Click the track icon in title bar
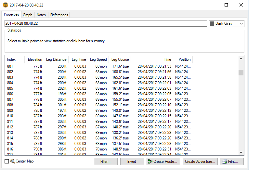The image size is (260, 195). pyautogui.click(x=6, y=5)
